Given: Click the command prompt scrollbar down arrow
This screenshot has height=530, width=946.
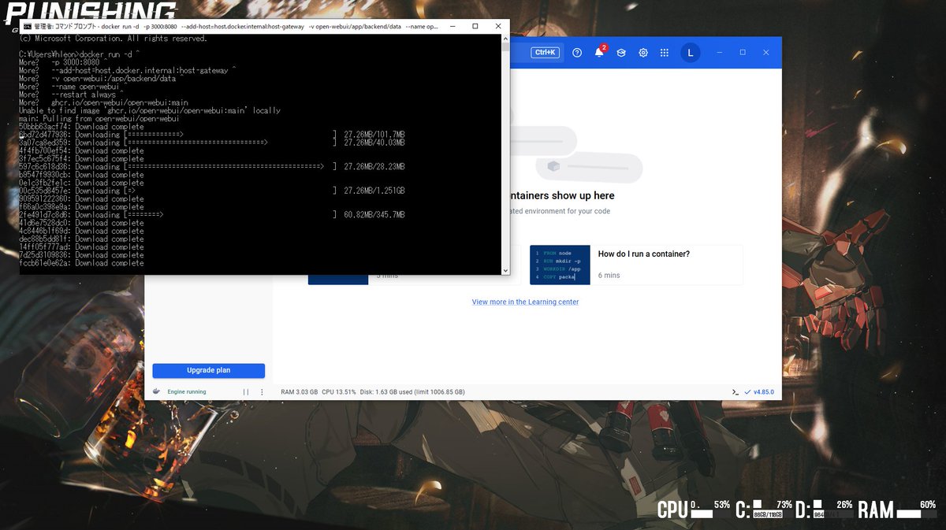Looking at the screenshot, I should tap(505, 270).
